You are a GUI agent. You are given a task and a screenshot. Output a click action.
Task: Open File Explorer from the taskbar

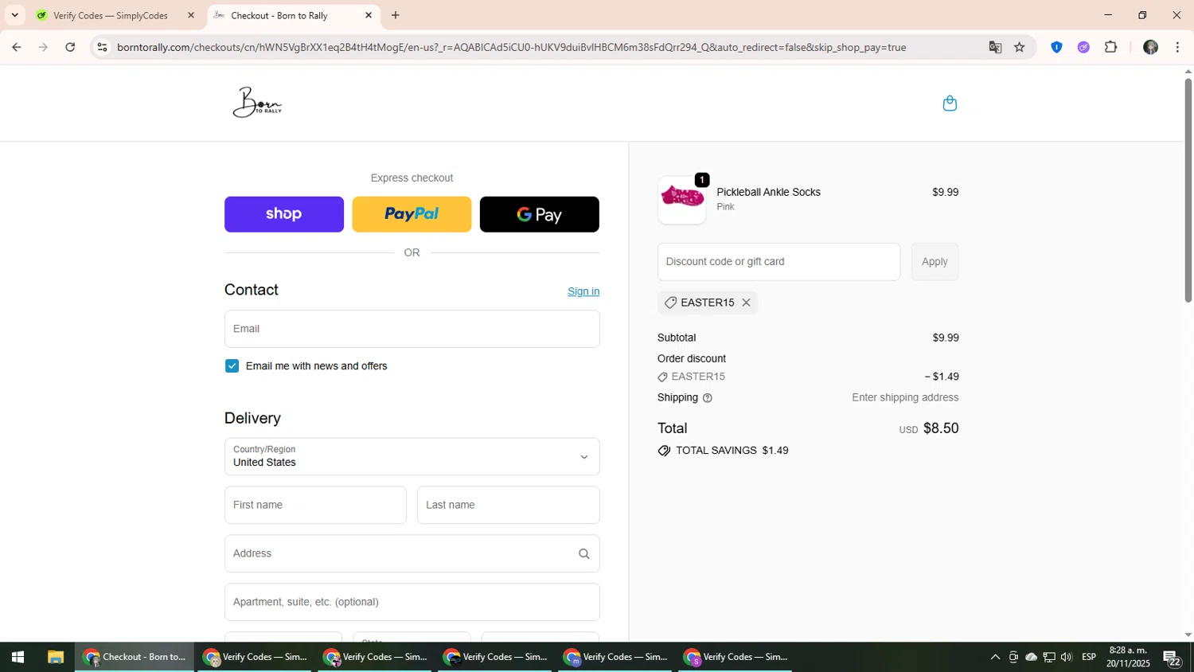pos(55,657)
